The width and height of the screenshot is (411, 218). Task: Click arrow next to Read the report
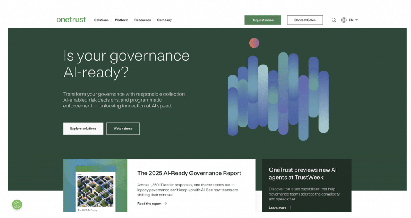click(165, 204)
